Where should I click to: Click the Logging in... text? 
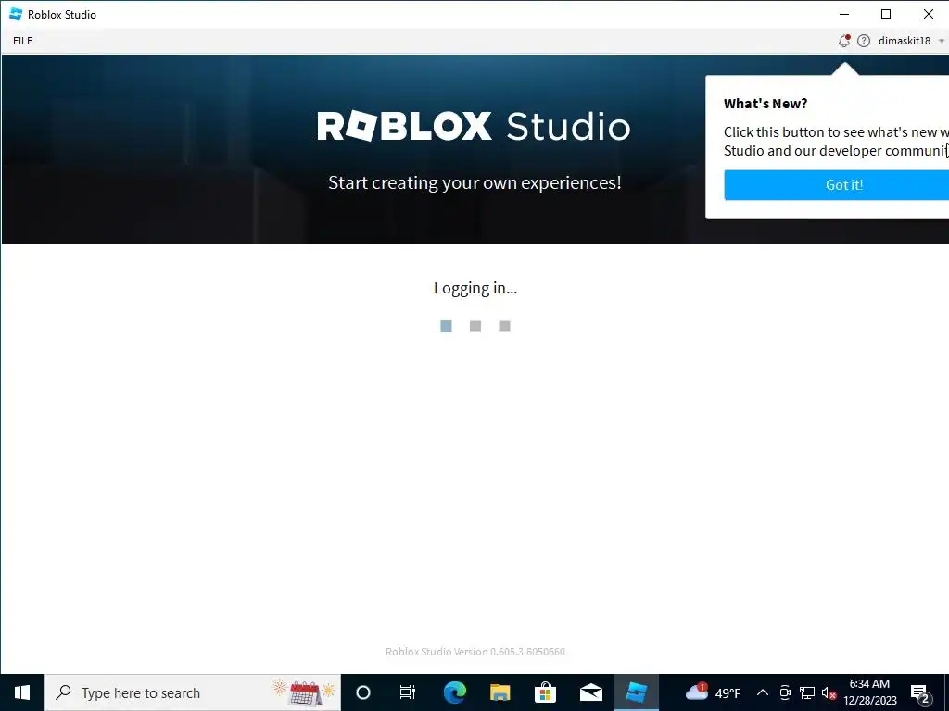click(475, 289)
